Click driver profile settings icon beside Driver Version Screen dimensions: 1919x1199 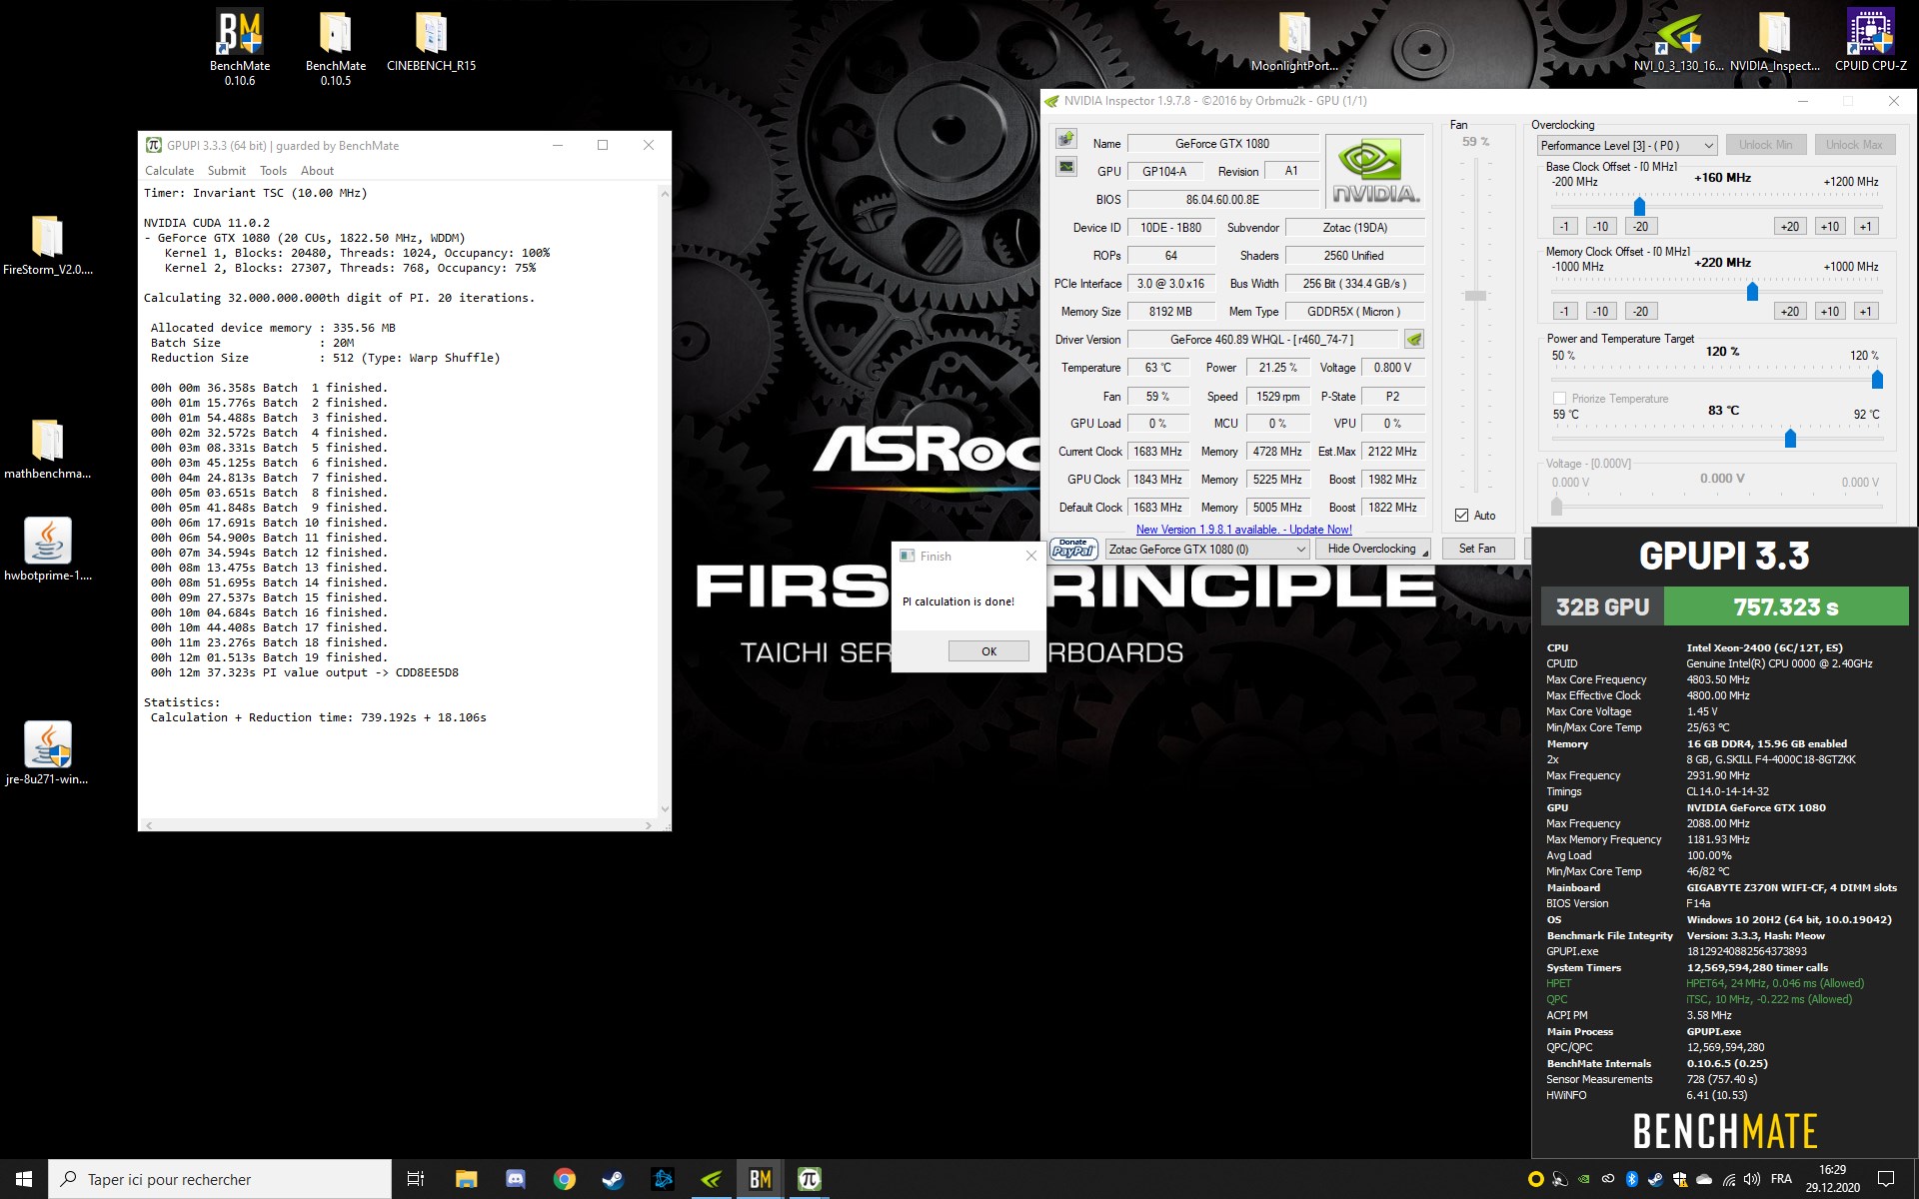point(1413,339)
